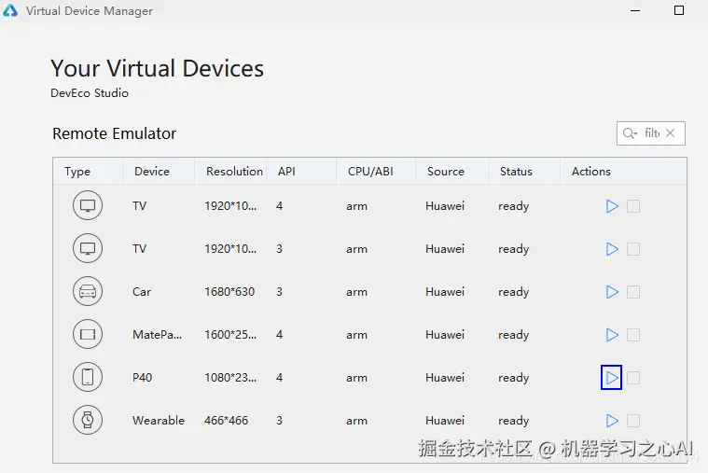The width and height of the screenshot is (708, 473).
Task: Select the TV type icon for API 3
Action: 88,248
